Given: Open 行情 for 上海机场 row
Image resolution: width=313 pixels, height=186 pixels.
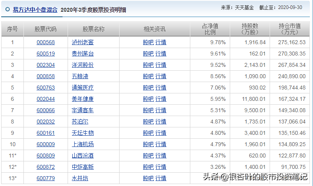Looking at the screenshot, I should click(161, 144).
